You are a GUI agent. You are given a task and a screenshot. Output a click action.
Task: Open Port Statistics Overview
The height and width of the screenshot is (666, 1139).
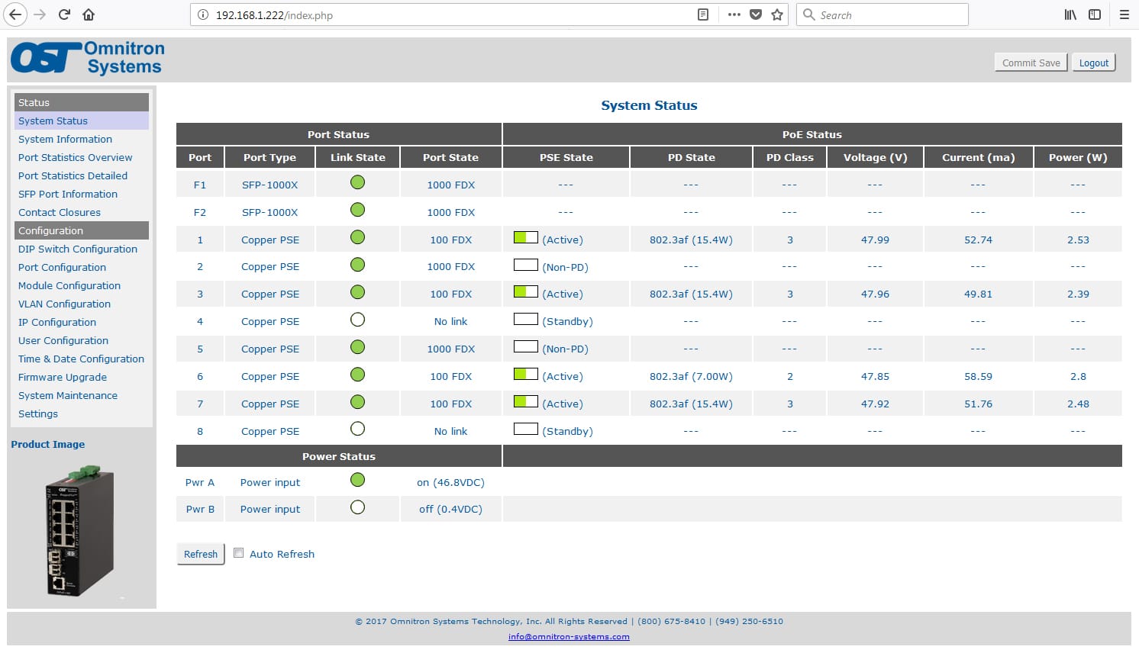[75, 157]
